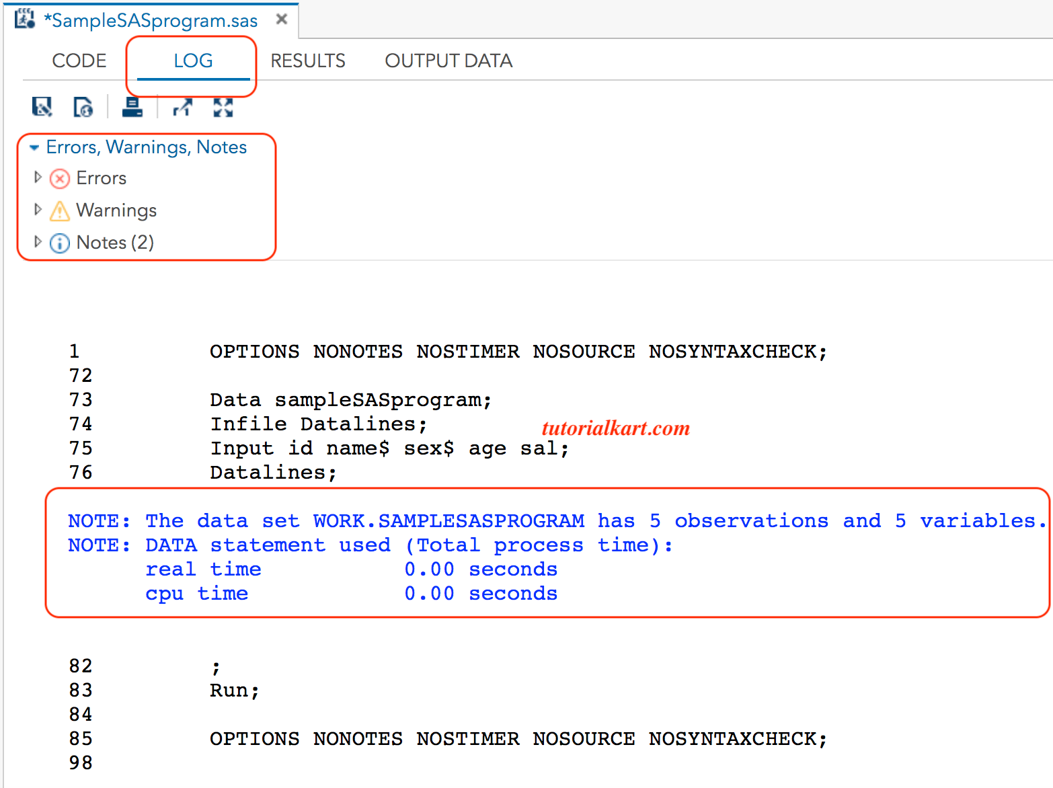This screenshot has width=1053, height=788.
Task: Click the Errors, Warnings, Notes heading
Action: (145, 147)
